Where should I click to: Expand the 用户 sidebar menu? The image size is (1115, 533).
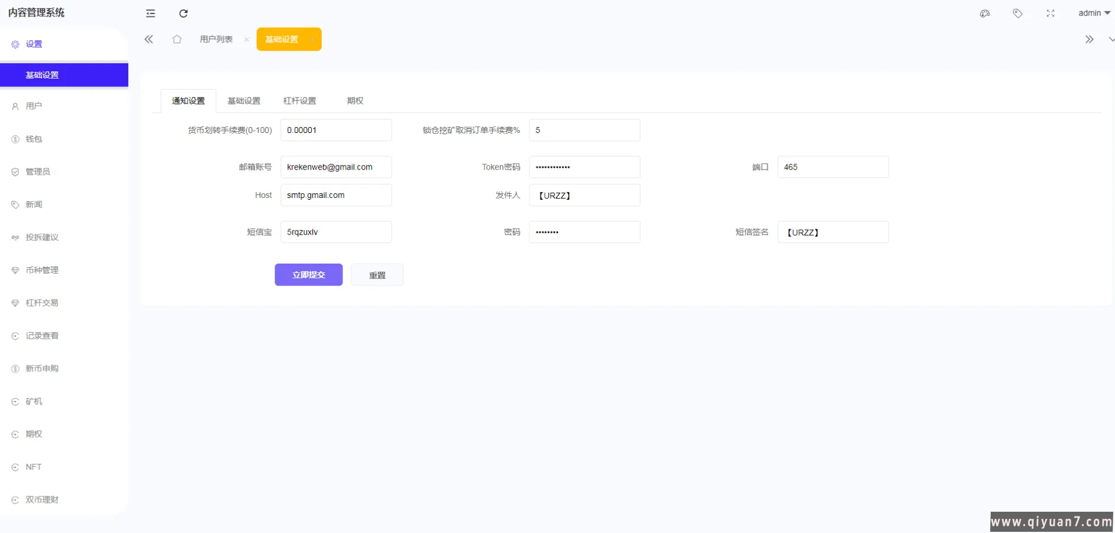(x=34, y=106)
